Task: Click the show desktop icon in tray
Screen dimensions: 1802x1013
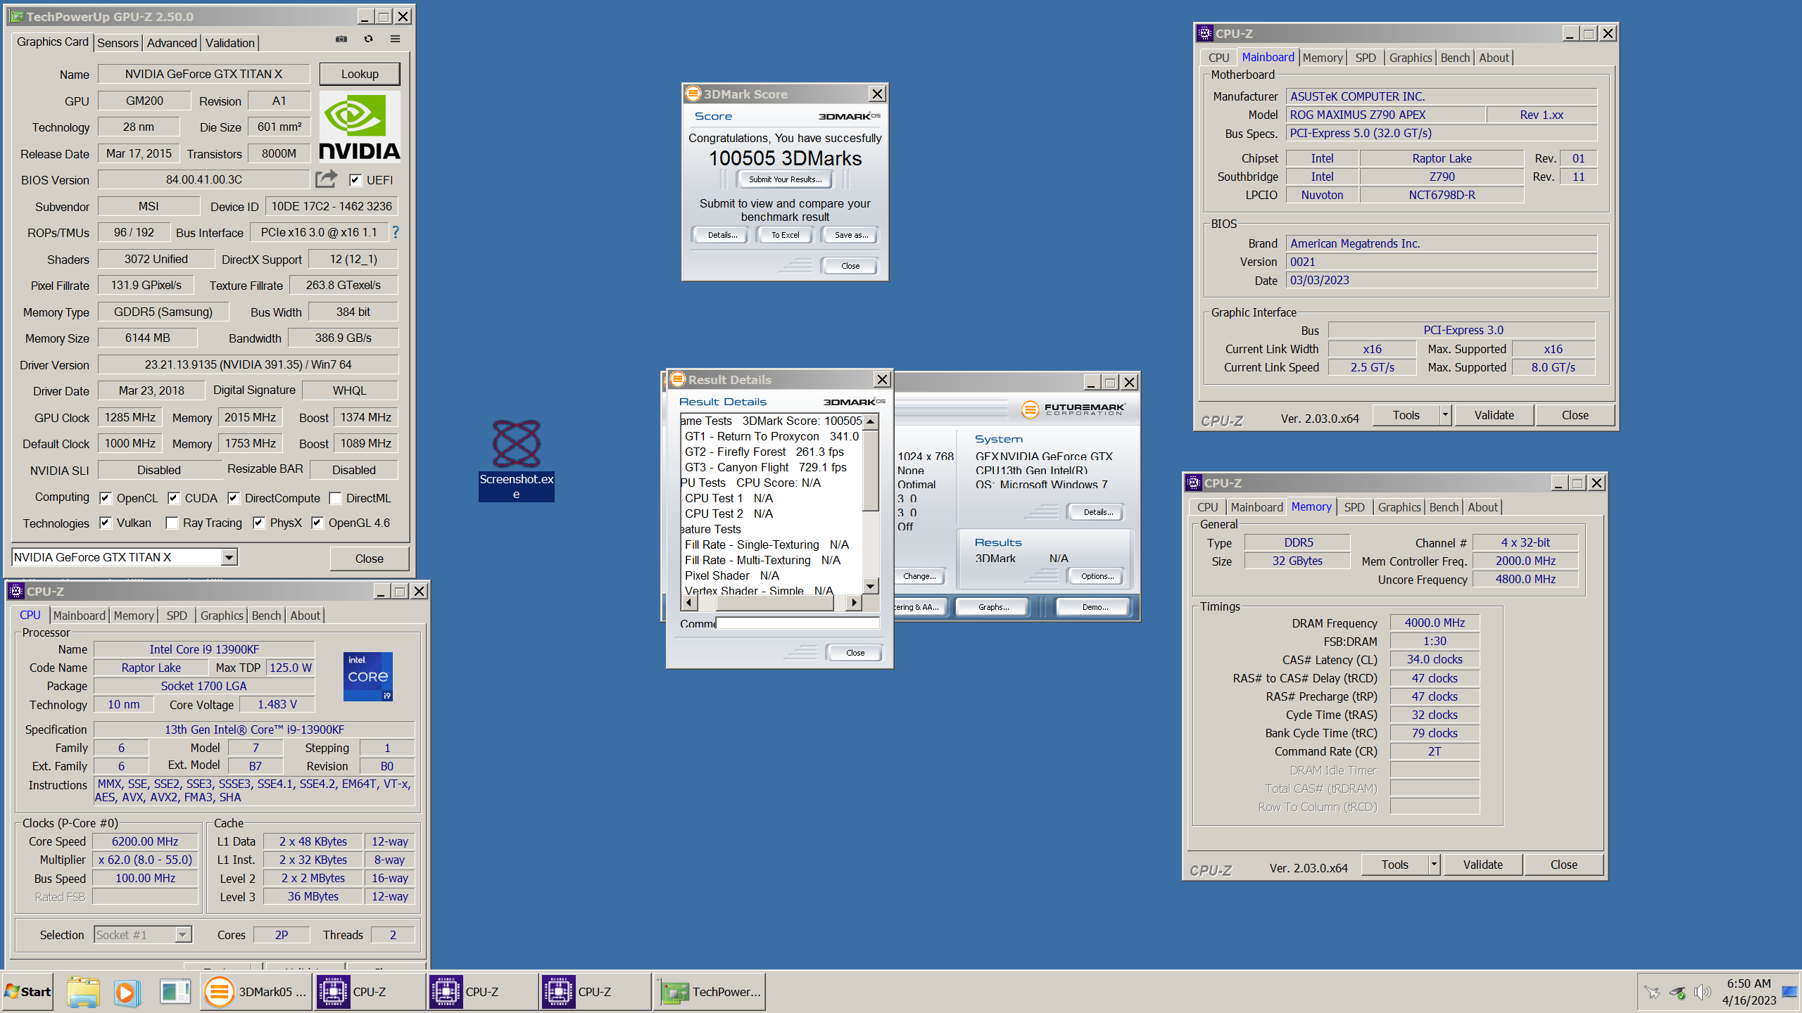Action: point(1789,992)
